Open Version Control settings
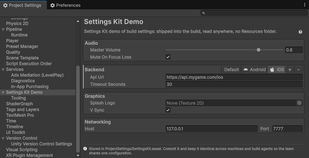Screen dimensions: 309x158 [x=22, y=138]
